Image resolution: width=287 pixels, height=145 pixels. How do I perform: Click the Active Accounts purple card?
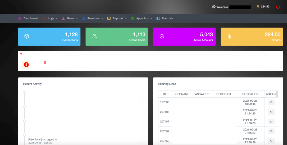tap(184, 37)
